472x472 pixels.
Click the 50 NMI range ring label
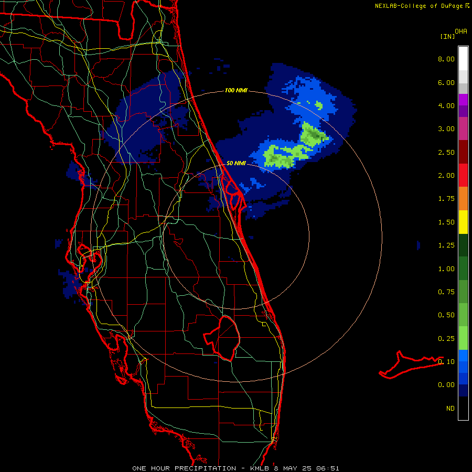coord(236,163)
